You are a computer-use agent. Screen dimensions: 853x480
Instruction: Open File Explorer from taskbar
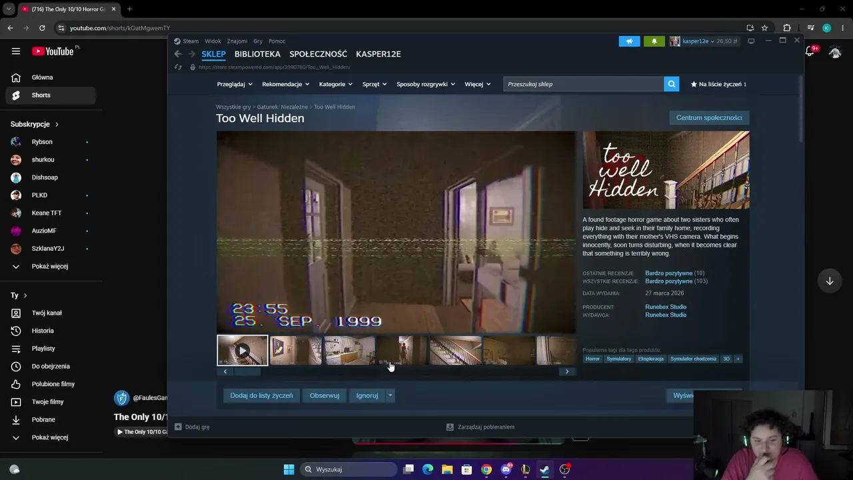click(x=447, y=469)
